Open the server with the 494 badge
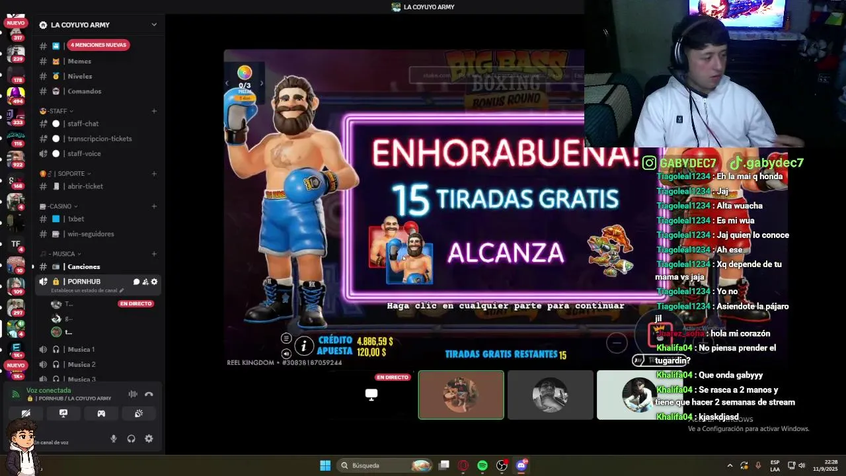The height and width of the screenshot is (476, 846). (16, 96)
